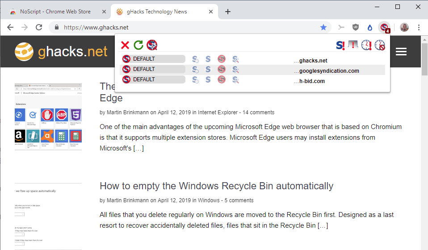Bookmark this page with the star icon
Viewport: 428px width, 250px height.
[323, 27]
